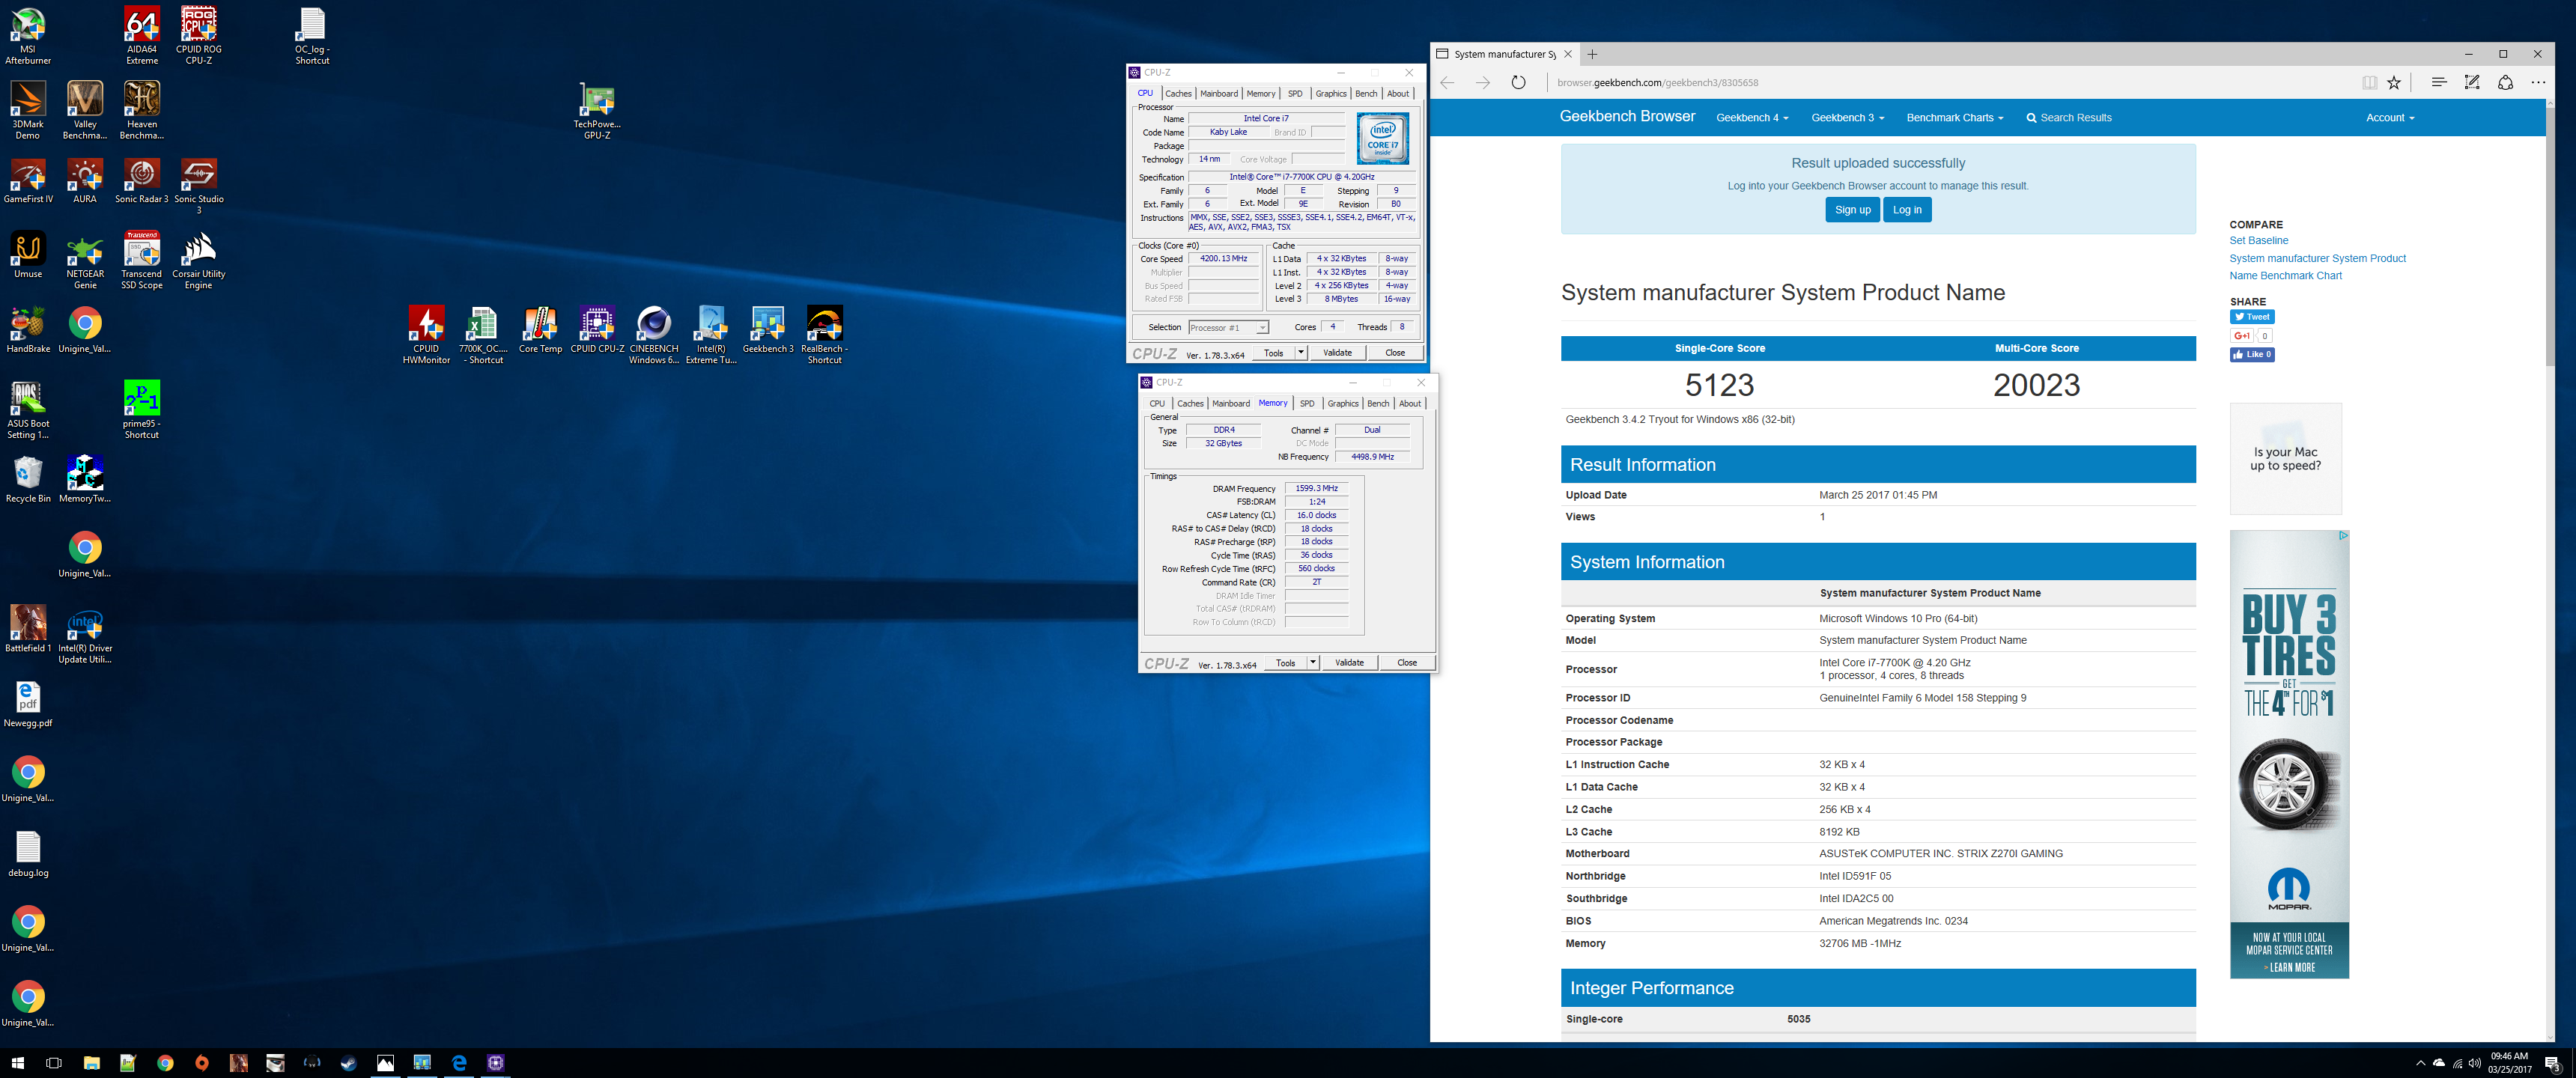This screenshot has height=1078, width=2576.
Task: Click the Tweet share button
Action: pyautogui.click(x=2252, y=317)
